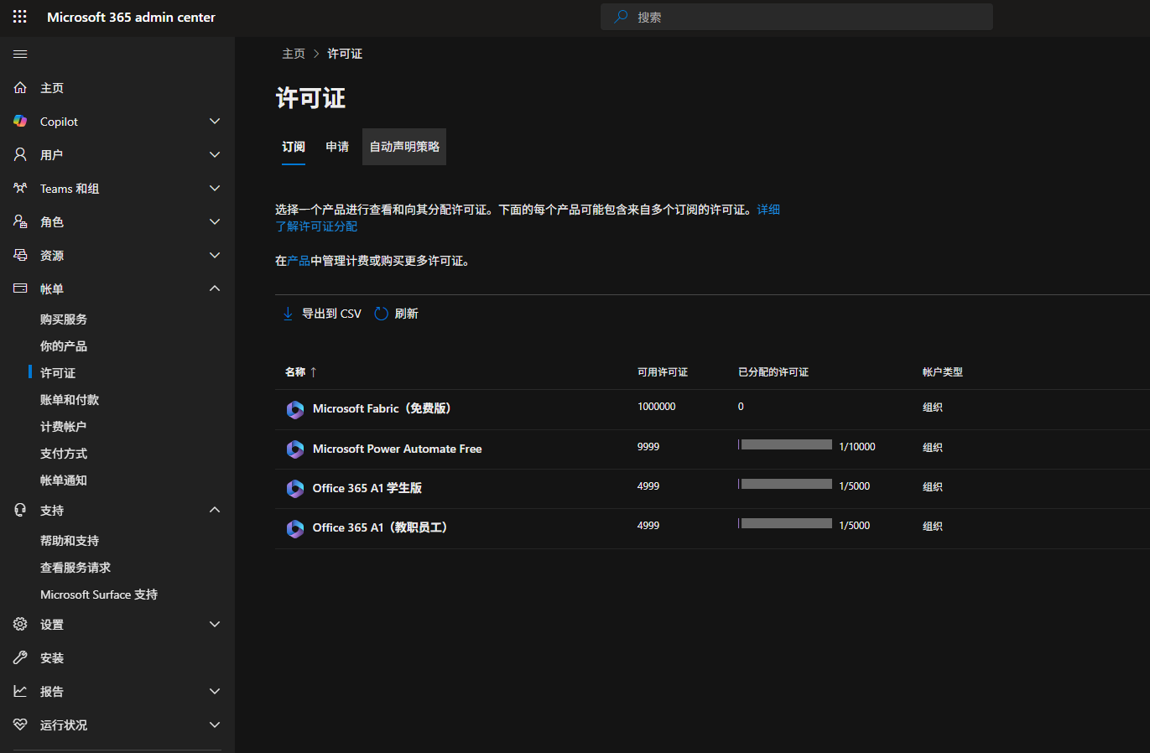Screen dimensions: 1150x753
Task: Click Office 365 A1 学生版 usage bar
Action: pos(785,484)
